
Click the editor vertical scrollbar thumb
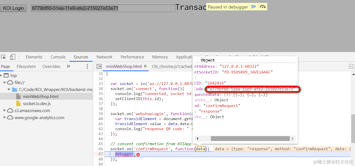coord(353,128)
